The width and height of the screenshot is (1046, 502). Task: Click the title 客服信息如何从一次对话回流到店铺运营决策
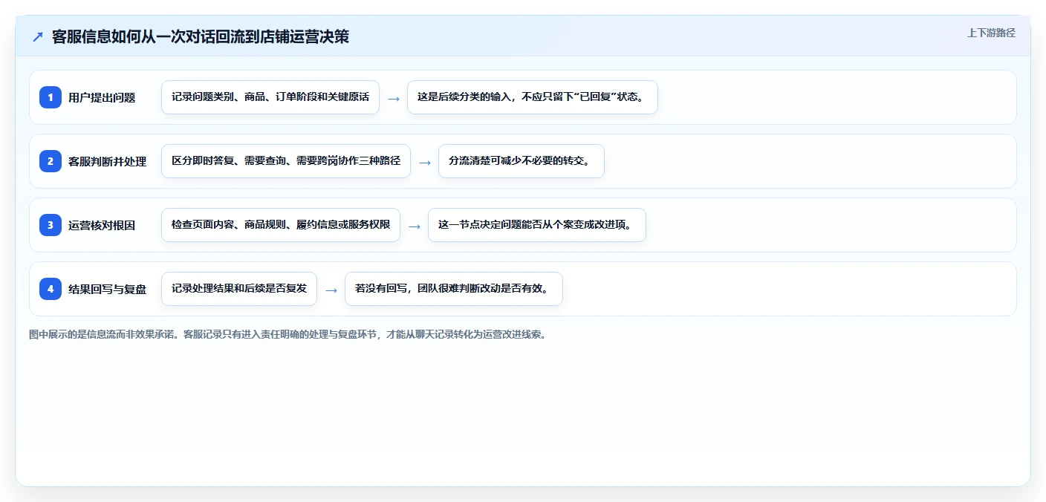pos(201,37)
